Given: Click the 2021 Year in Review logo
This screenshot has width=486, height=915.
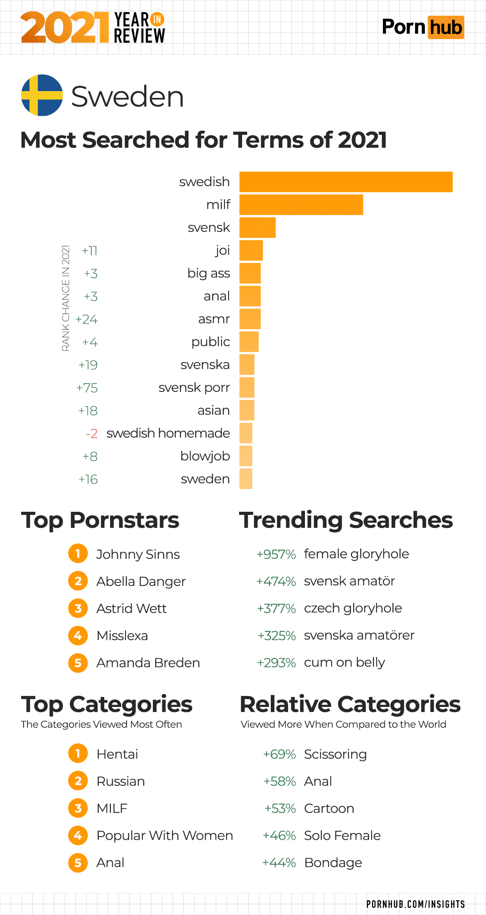Looking at the screenshot, I should pyautogui.click(x=93, y=27).
